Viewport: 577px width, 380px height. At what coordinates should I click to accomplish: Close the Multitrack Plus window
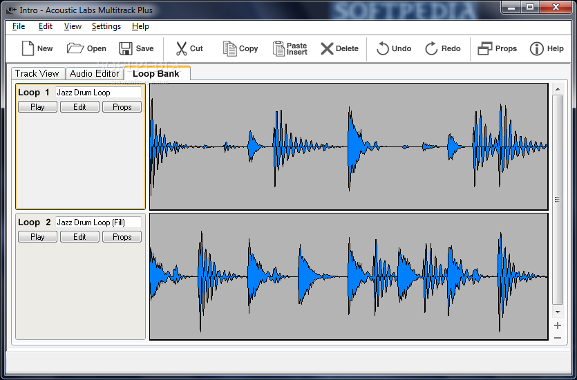pyautogui.click(x=556, y=6)
